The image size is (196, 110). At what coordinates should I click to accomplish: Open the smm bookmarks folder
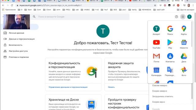[57, 9]
